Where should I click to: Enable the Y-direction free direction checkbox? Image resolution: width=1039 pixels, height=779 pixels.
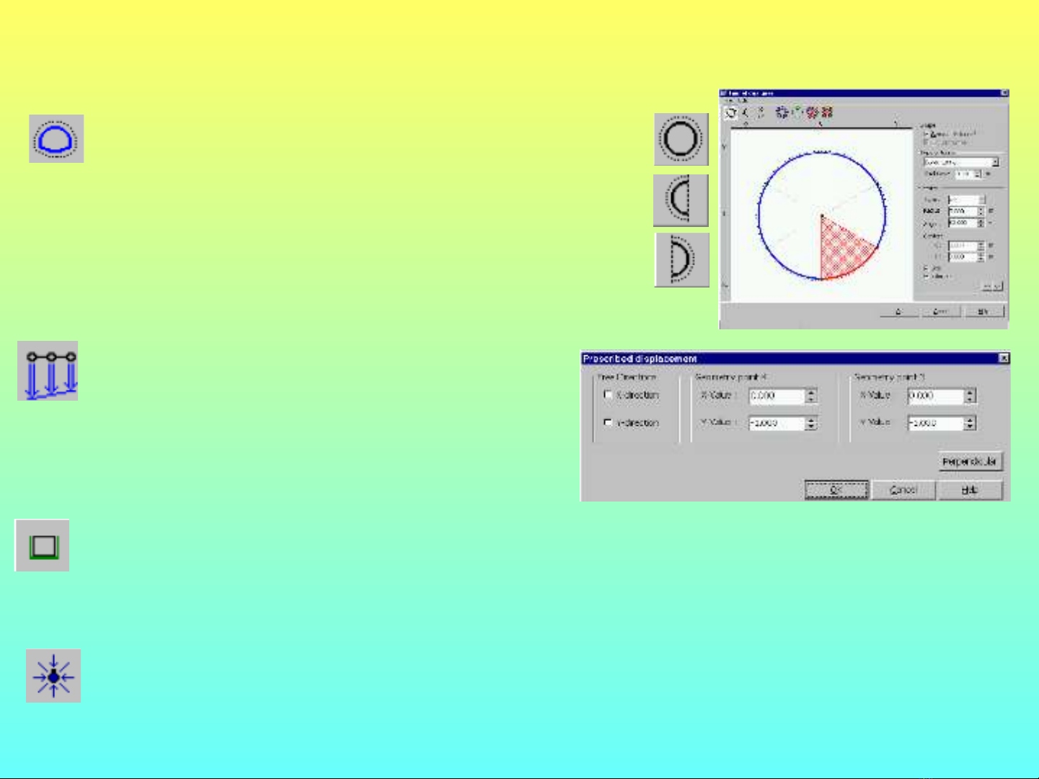click(608, 422)
